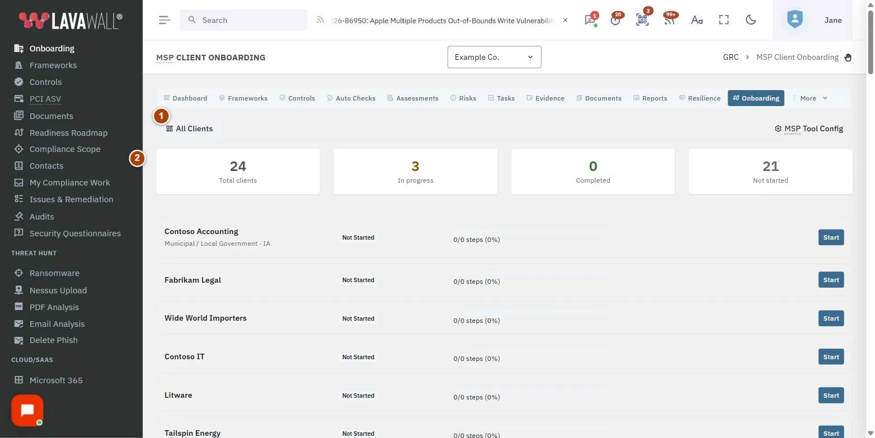Image resolution: width=875 pixels, height=438 pixels.
Task: Switch to the Tasks tab
Action: (501, 98)
